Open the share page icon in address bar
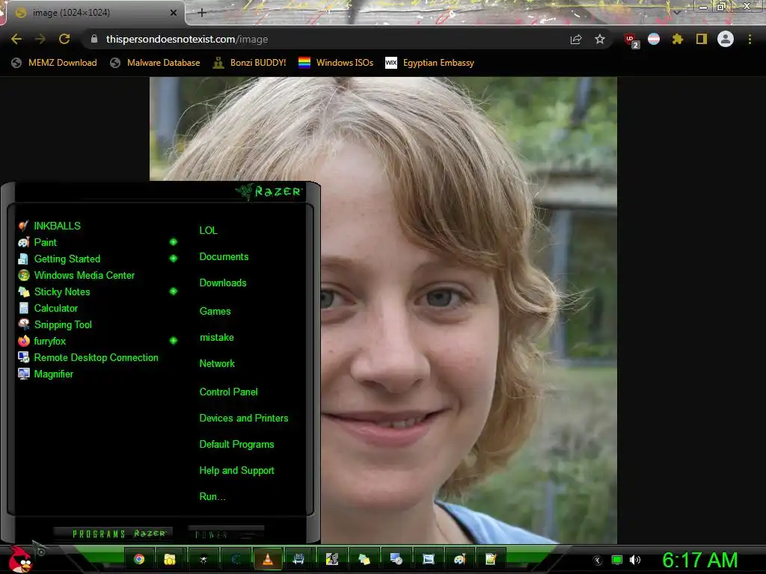Screen dimensions: 766x574 (x=576, y=39)
